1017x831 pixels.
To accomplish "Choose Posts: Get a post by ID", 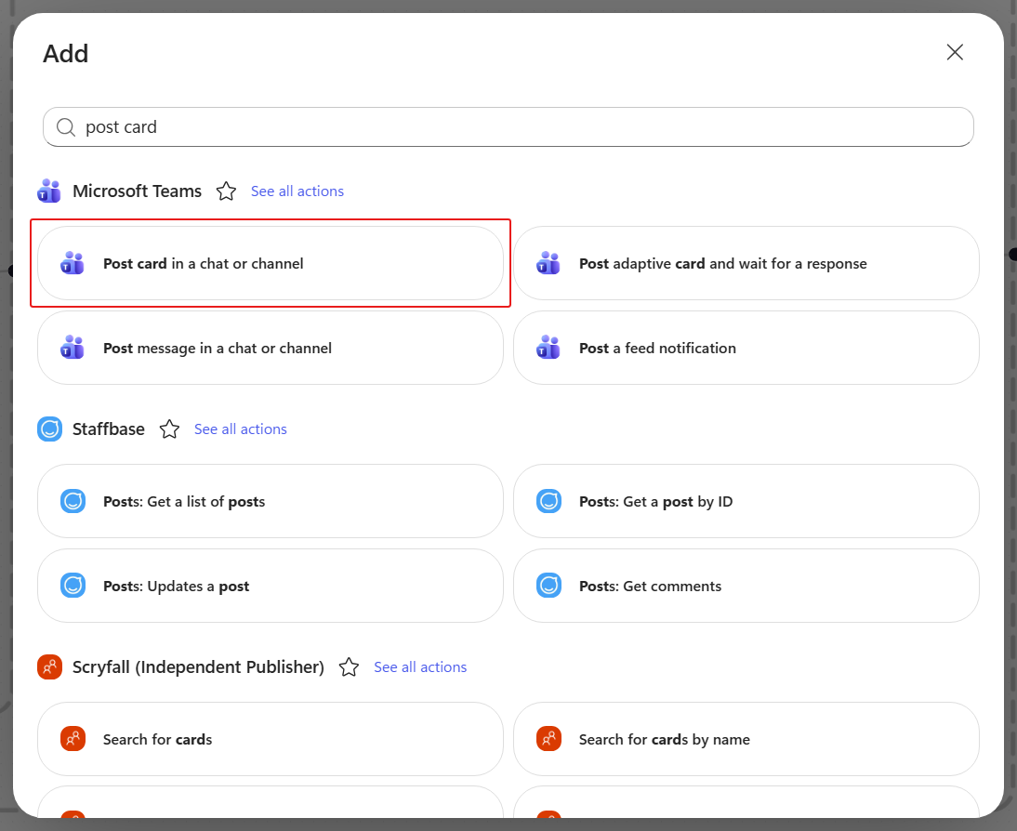I will point(746,501).
